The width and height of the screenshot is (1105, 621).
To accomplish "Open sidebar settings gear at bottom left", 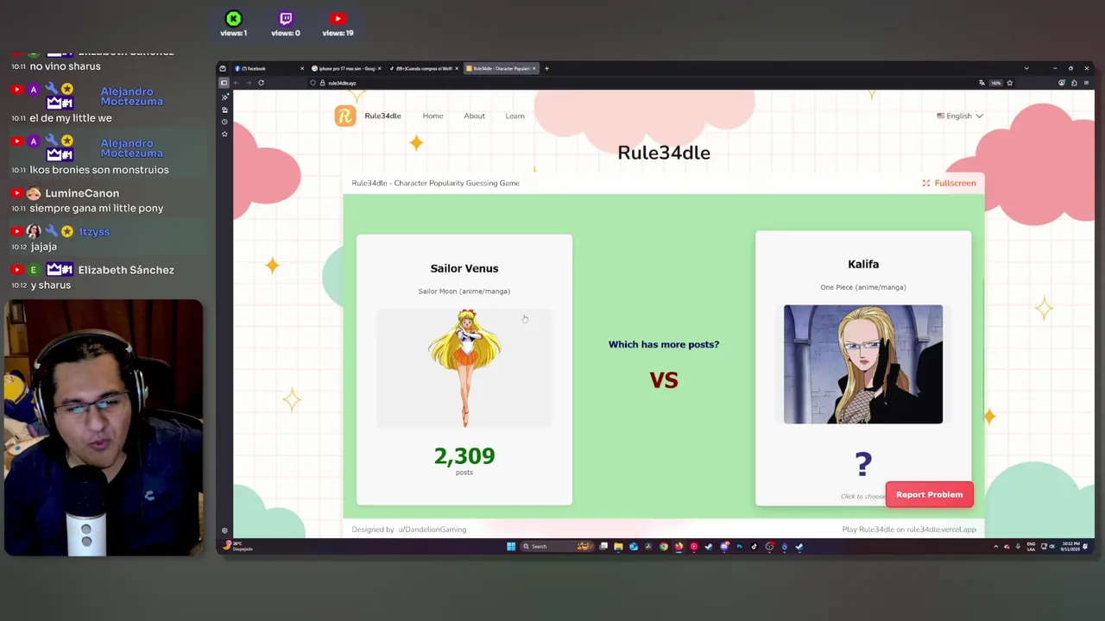I will (224, 530).
